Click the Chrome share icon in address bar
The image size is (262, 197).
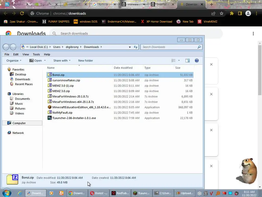point(213,14)
